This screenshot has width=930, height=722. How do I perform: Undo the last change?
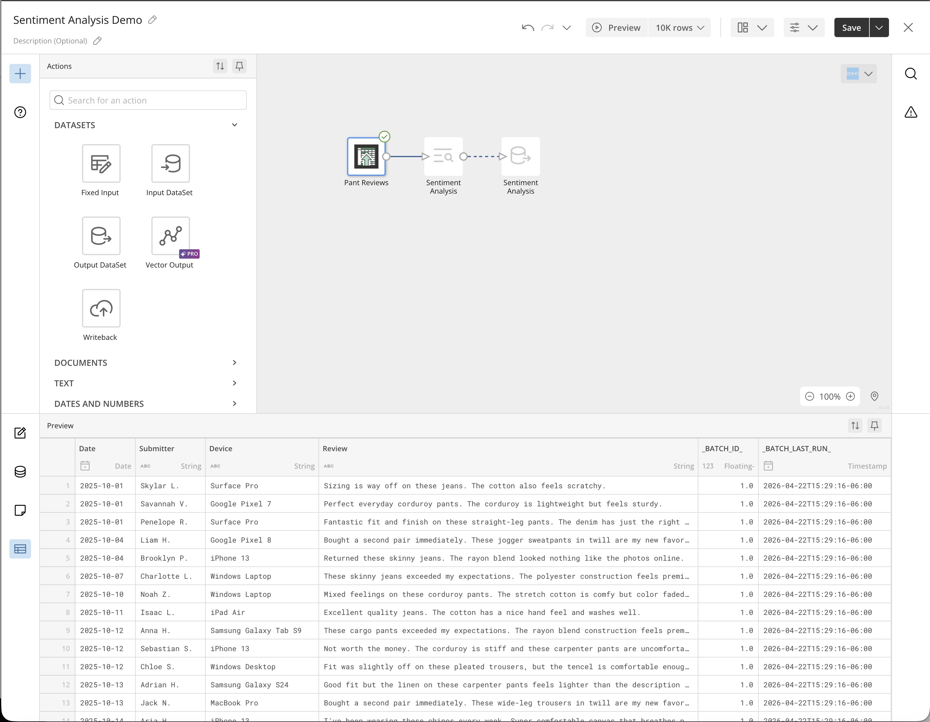528,28
